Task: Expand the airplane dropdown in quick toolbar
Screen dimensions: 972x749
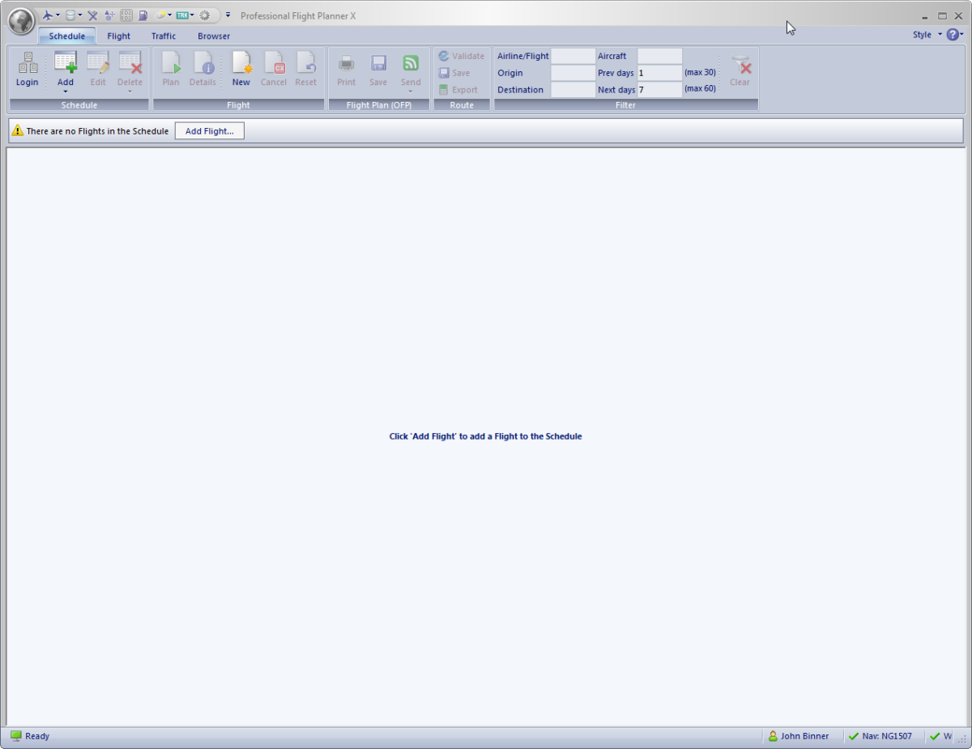Action: point(58,15)
